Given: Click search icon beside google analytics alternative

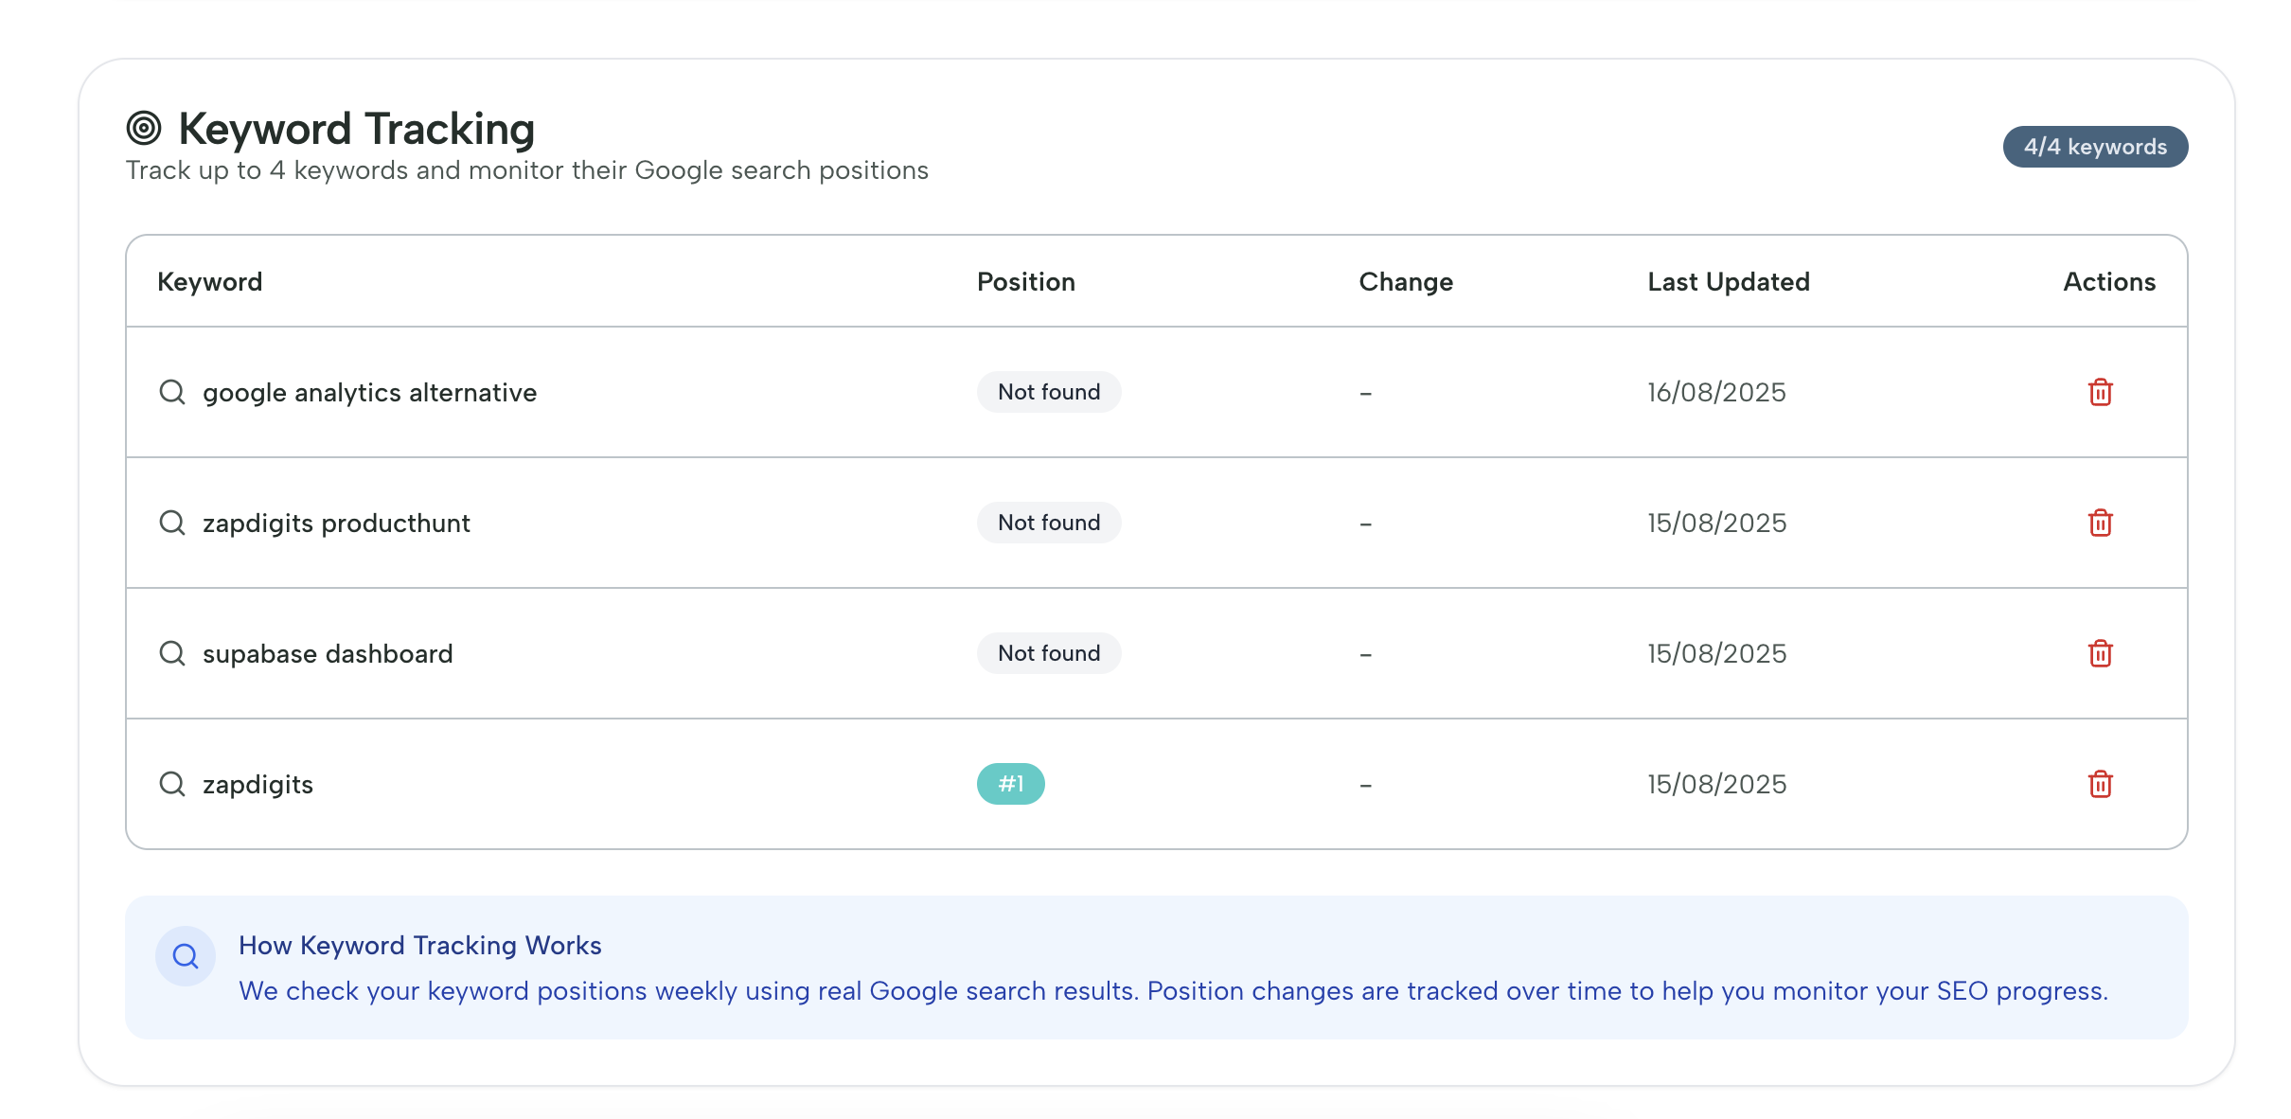Looking at the screenshot, I should pyautogui.click(x=172, y=392).
